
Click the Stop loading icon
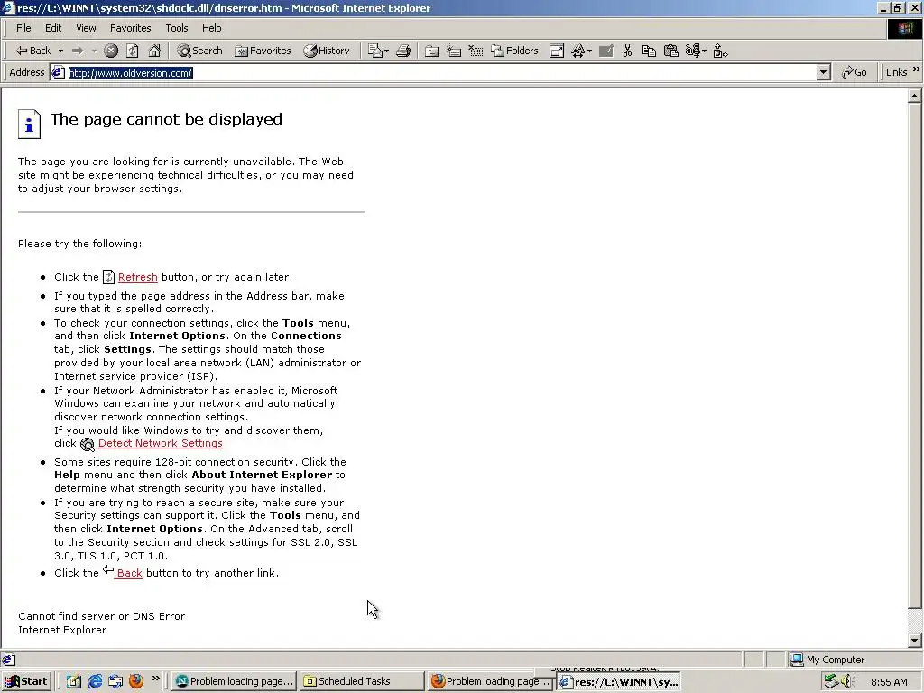(x=111, y=51)
